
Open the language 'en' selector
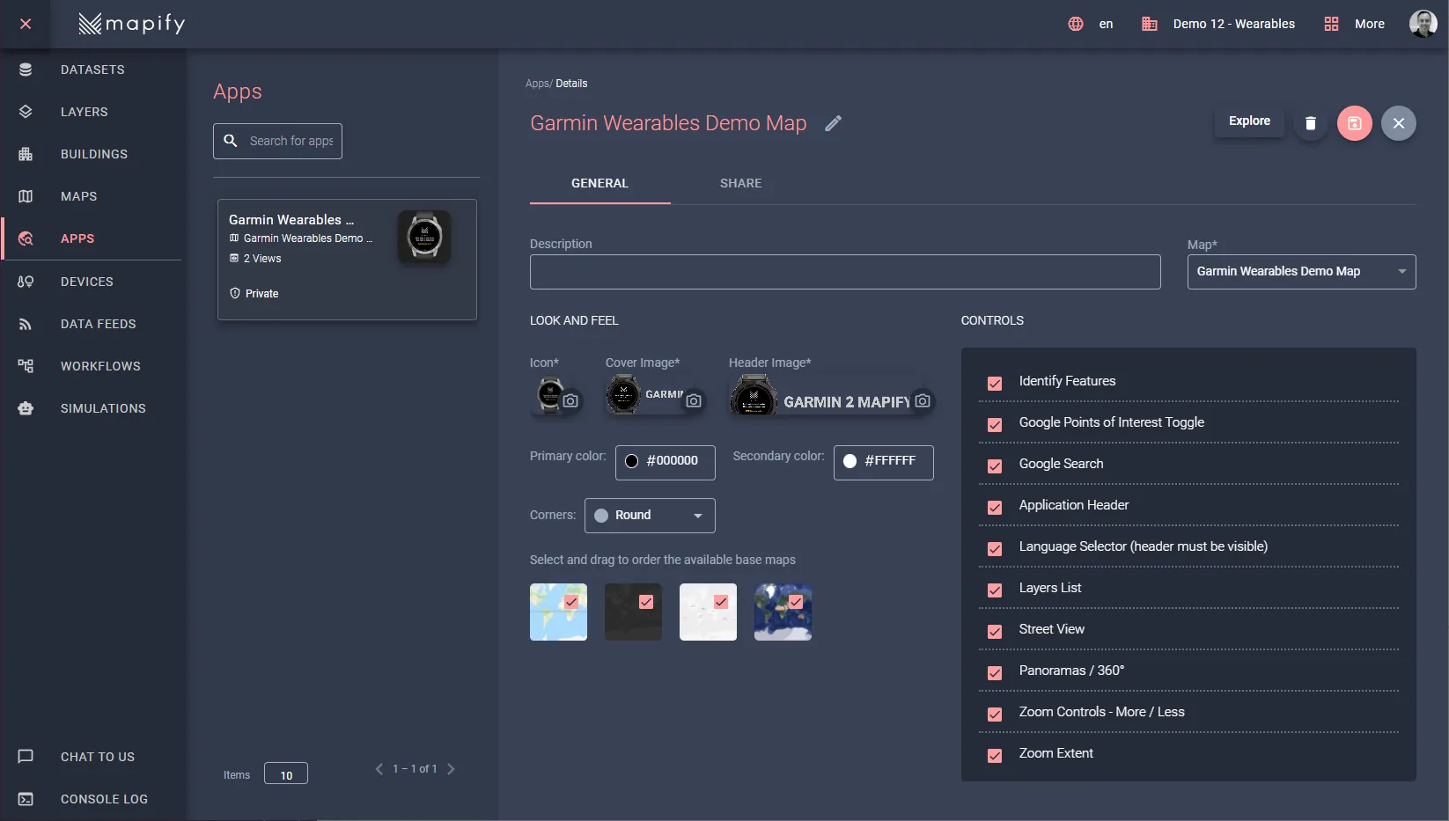pyautogui.click(x=1106, y=24)
